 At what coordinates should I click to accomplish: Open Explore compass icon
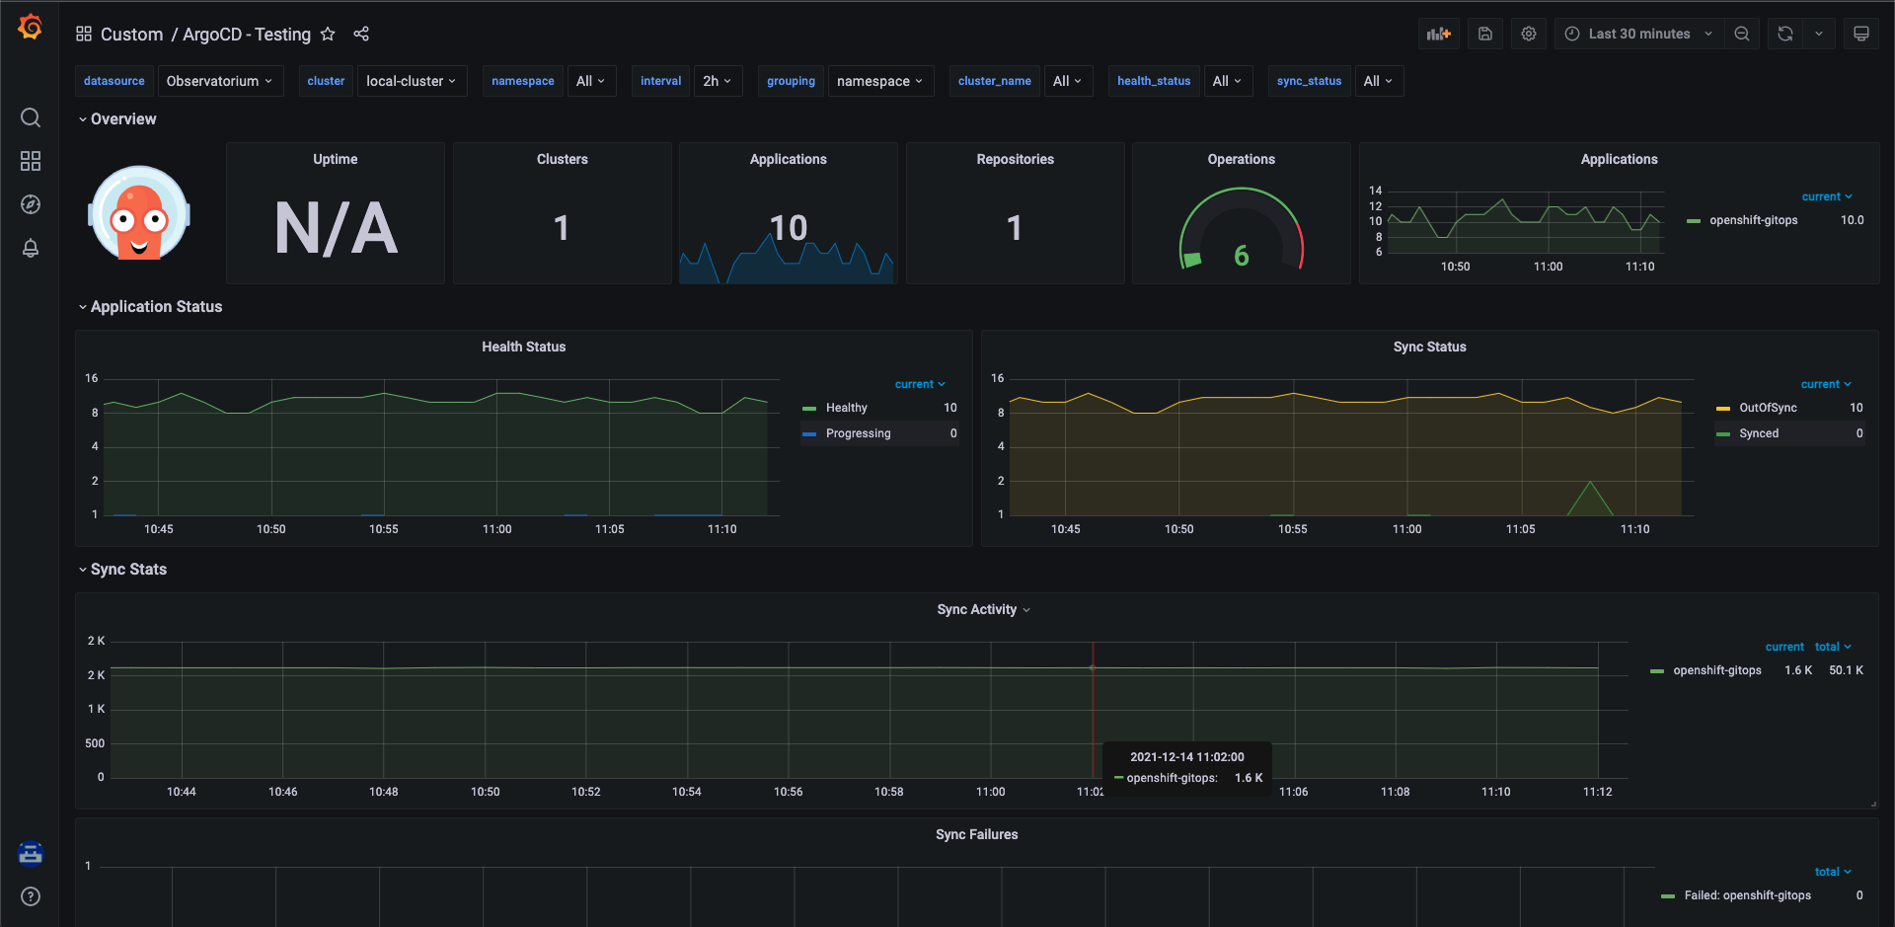click(x=31, y=204)
